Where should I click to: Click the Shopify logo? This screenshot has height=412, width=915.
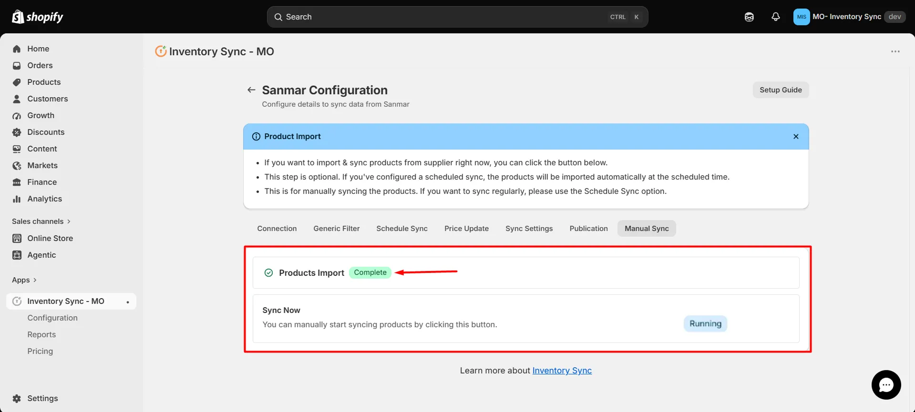click(x=37, y=17)
